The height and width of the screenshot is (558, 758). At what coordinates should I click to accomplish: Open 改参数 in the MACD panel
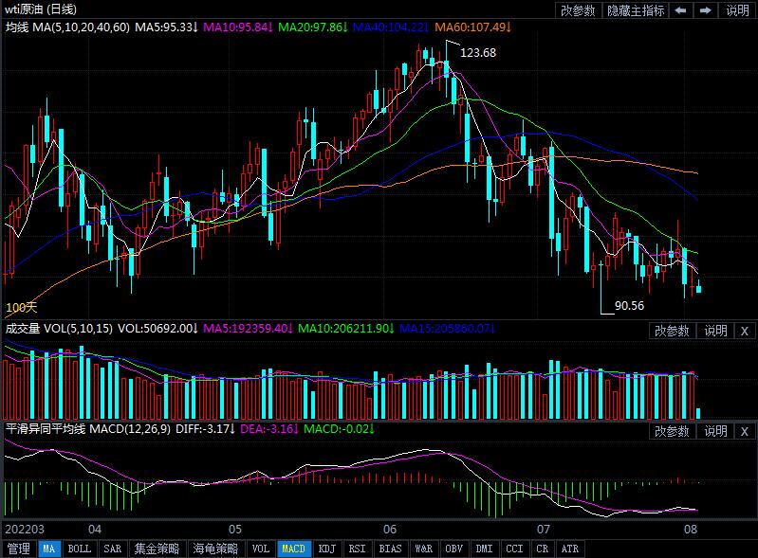[672, 431]
